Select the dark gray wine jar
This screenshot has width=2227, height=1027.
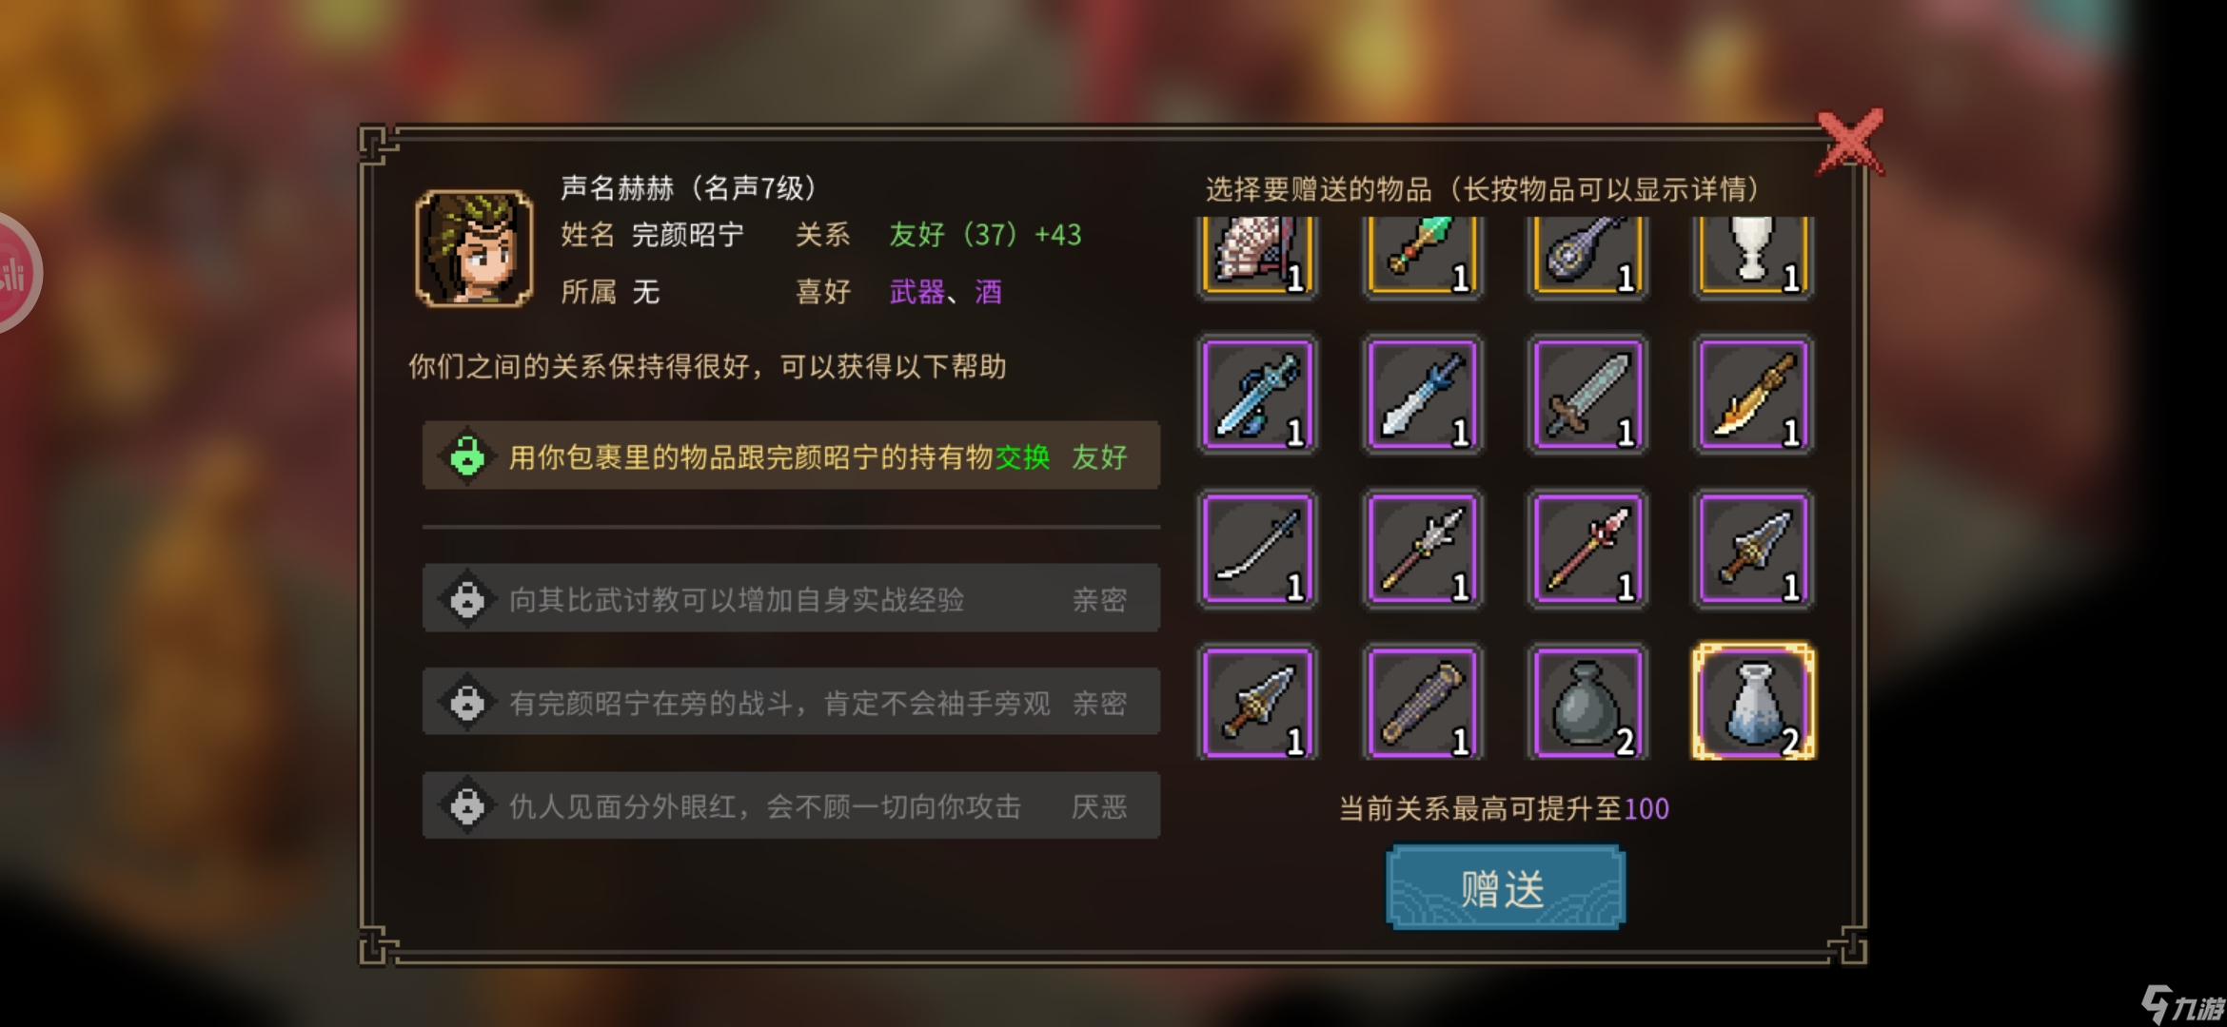pyautogui.click(x=1588, y=702)
